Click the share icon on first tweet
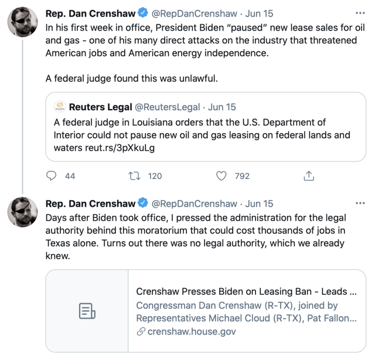The image size is (375, 358). (x=309, y=175)
